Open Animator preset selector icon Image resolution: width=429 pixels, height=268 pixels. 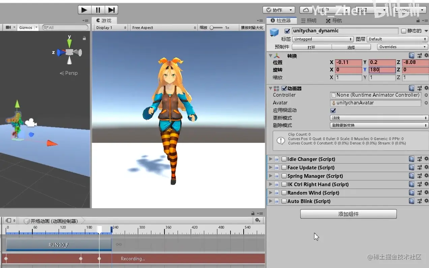pyautogui.click(x=420, y=88)
